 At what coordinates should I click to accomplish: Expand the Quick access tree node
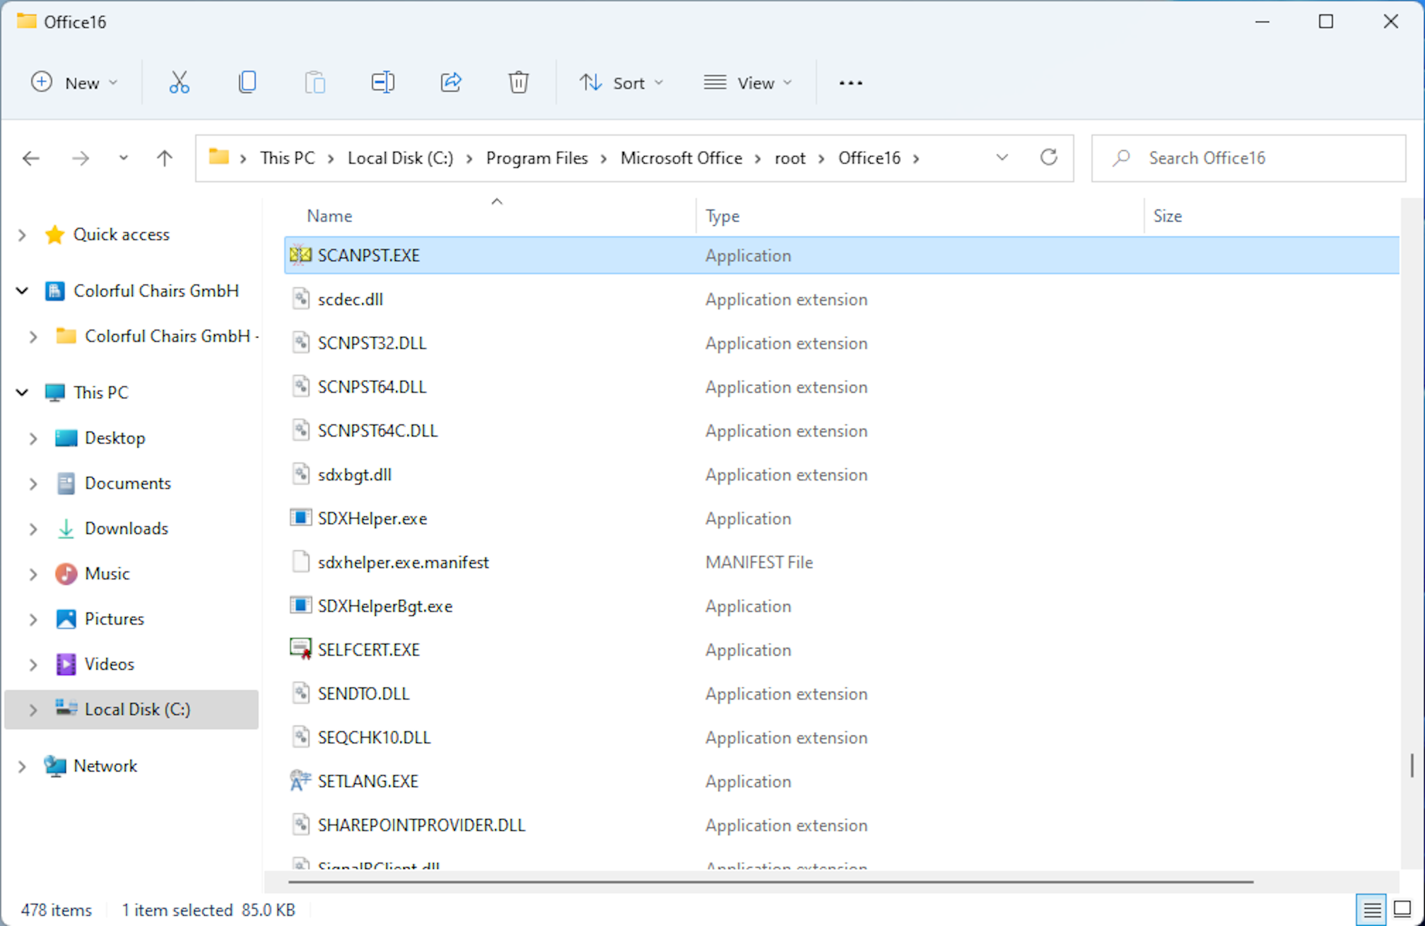pos(22,235)
